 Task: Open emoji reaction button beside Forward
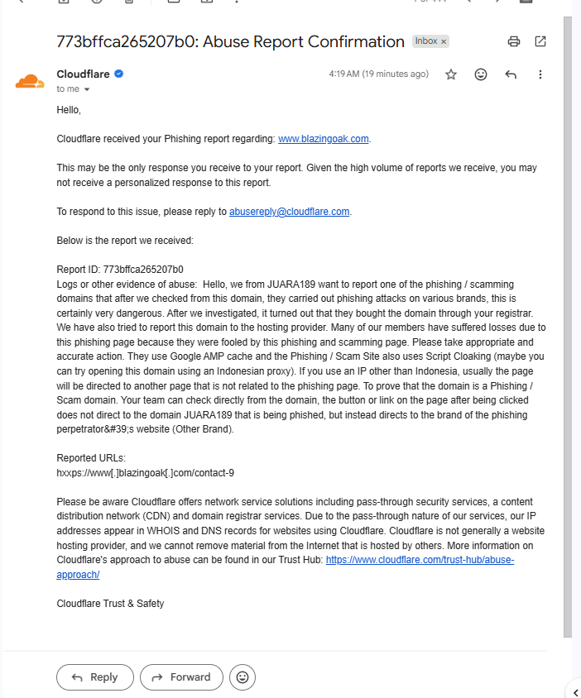click(242, 677)
